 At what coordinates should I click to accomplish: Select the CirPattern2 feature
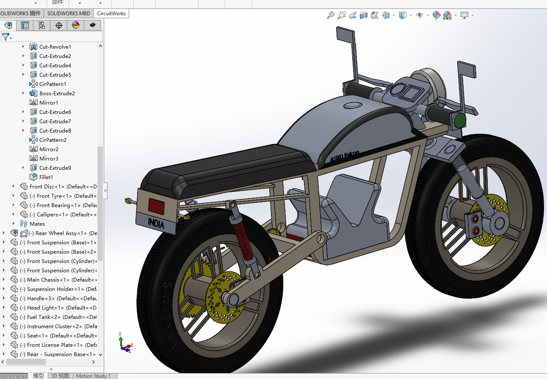(x=52, y=140)
